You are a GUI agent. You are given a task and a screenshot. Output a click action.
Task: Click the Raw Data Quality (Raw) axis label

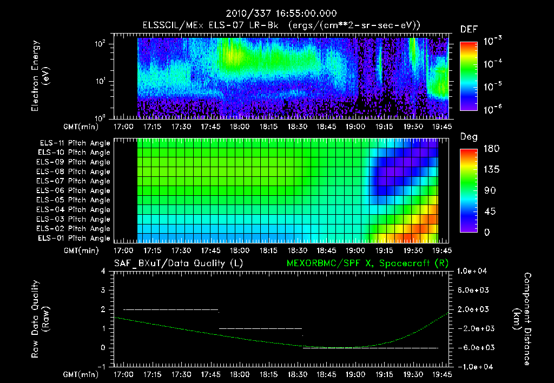click(40, 319)
